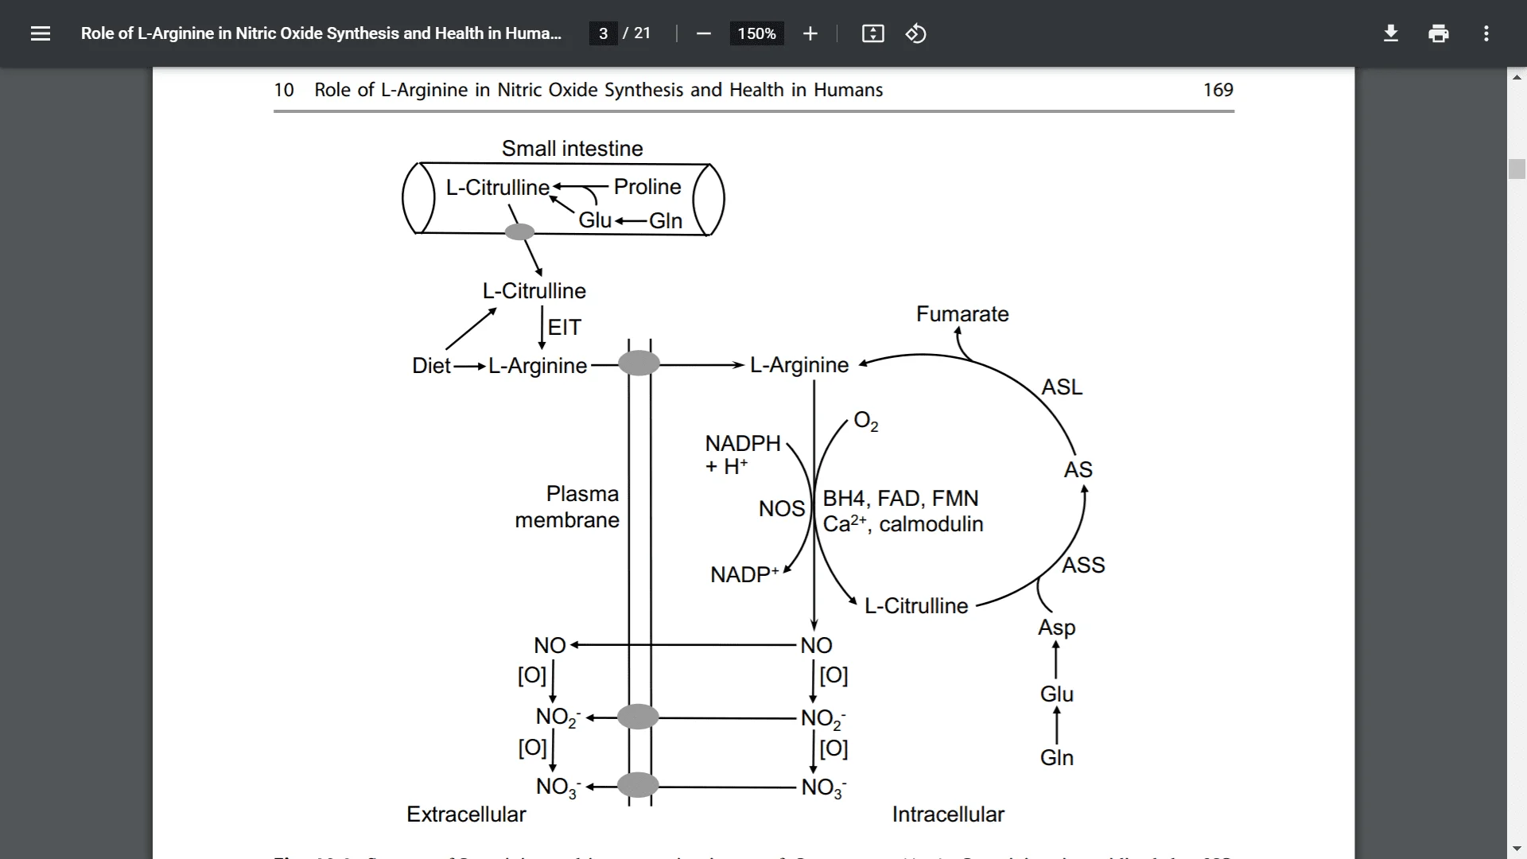The width and height of the screenshot is (1527, 859).
Task: Open the sidebar hamburger menu
Action: pos(41,33)
